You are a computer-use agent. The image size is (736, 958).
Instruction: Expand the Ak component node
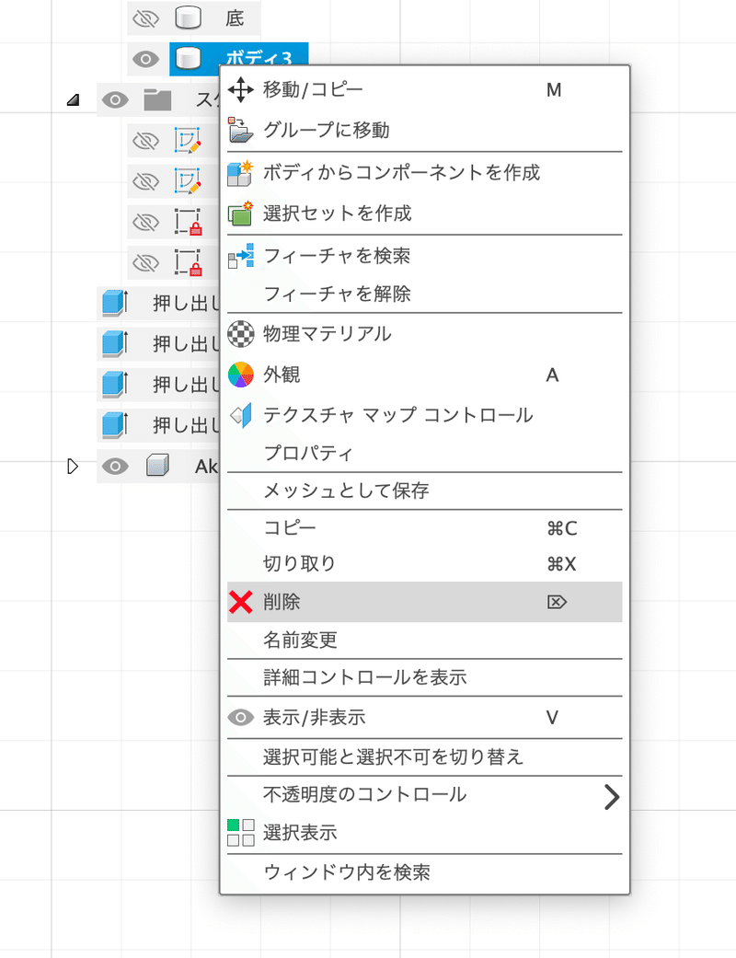73,467
